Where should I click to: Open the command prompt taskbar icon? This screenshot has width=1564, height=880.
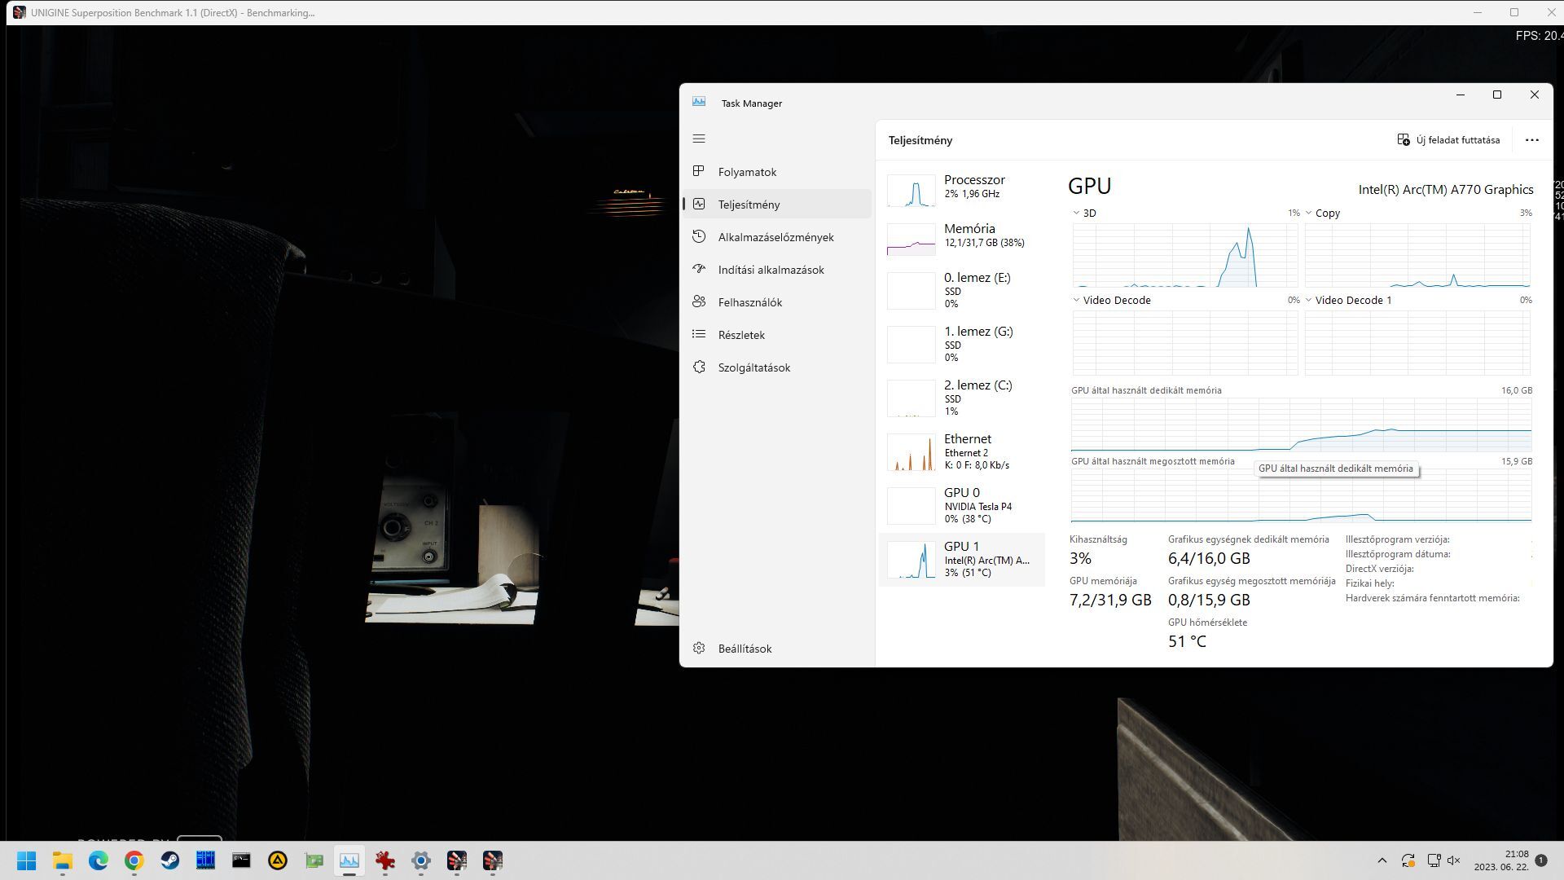tap(241, 860)
